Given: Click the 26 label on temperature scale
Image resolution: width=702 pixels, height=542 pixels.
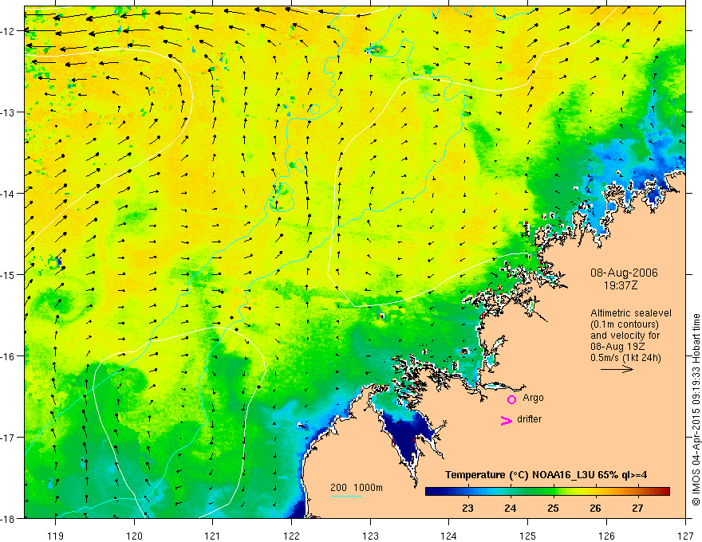Looking at the screenshot, I should [595, 508].
